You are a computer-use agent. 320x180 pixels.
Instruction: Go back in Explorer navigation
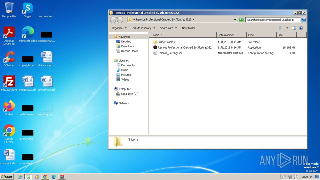[113, 20]
